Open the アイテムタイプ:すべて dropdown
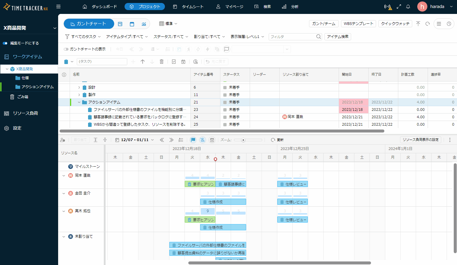 point(127,37)
